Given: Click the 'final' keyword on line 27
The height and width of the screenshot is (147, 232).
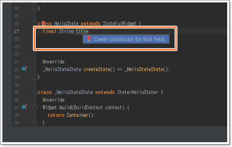Looking at the screenshot, I should click(x=49, y=31).
